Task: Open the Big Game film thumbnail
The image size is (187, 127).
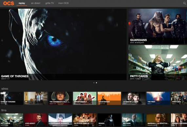Action: click(134, 120)
